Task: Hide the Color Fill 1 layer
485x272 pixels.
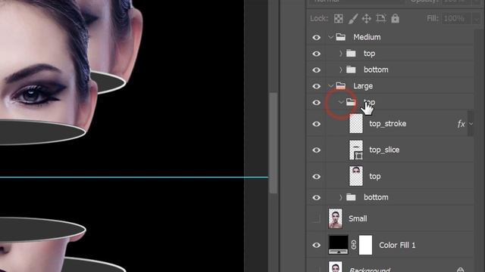Action: [x=316, y=245]
